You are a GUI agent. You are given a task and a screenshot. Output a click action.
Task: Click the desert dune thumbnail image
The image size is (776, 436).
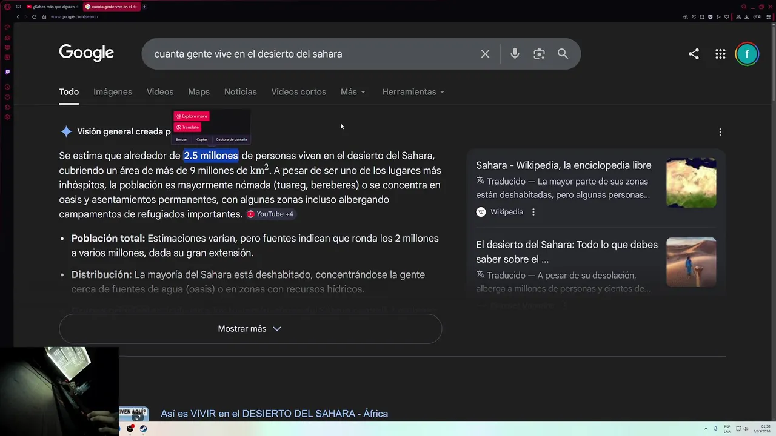[x=691, y=262]
